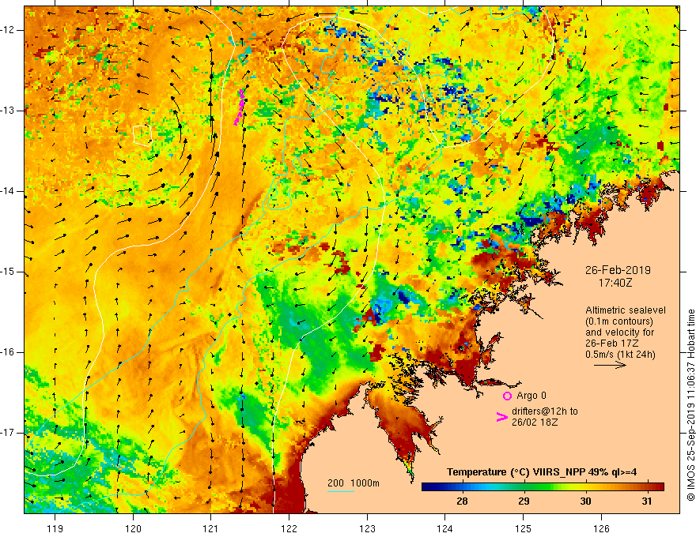This screenshot has height=537, width=696.
Task: Click longitude label 125
Action: click(x=524, y=528)
